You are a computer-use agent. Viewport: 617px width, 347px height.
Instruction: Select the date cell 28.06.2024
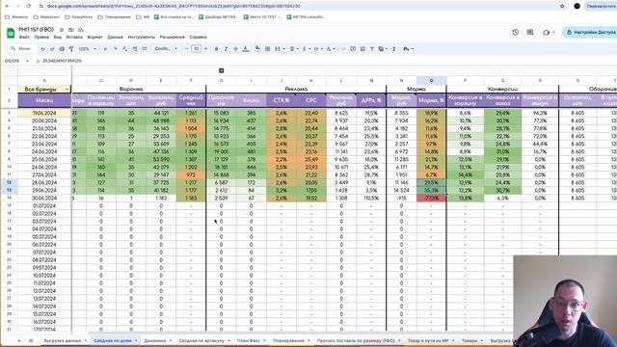point(44,182)
